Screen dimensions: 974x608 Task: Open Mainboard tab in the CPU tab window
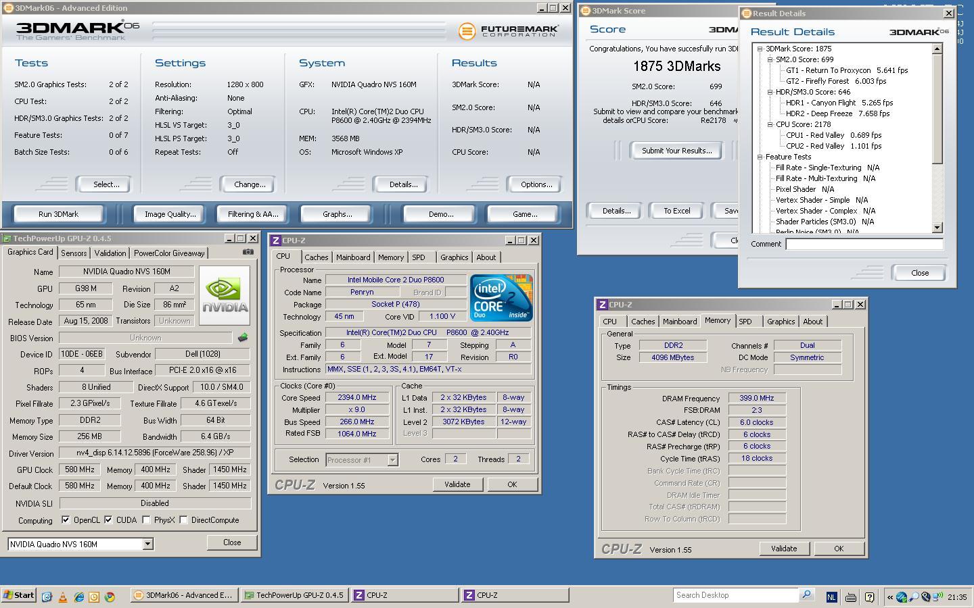click(353, 257)
